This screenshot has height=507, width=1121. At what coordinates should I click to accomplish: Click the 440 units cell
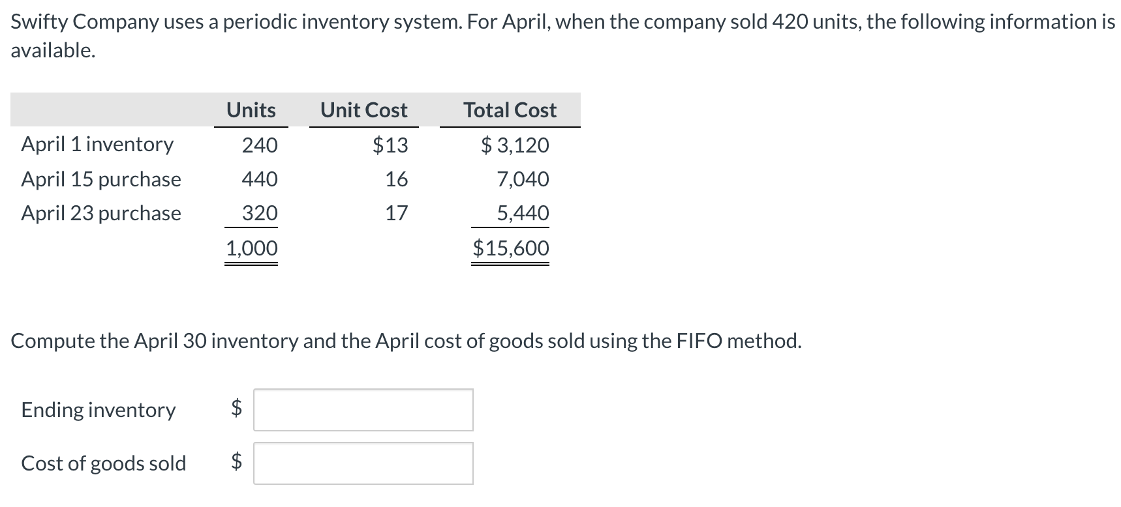[x=260, y=179]
